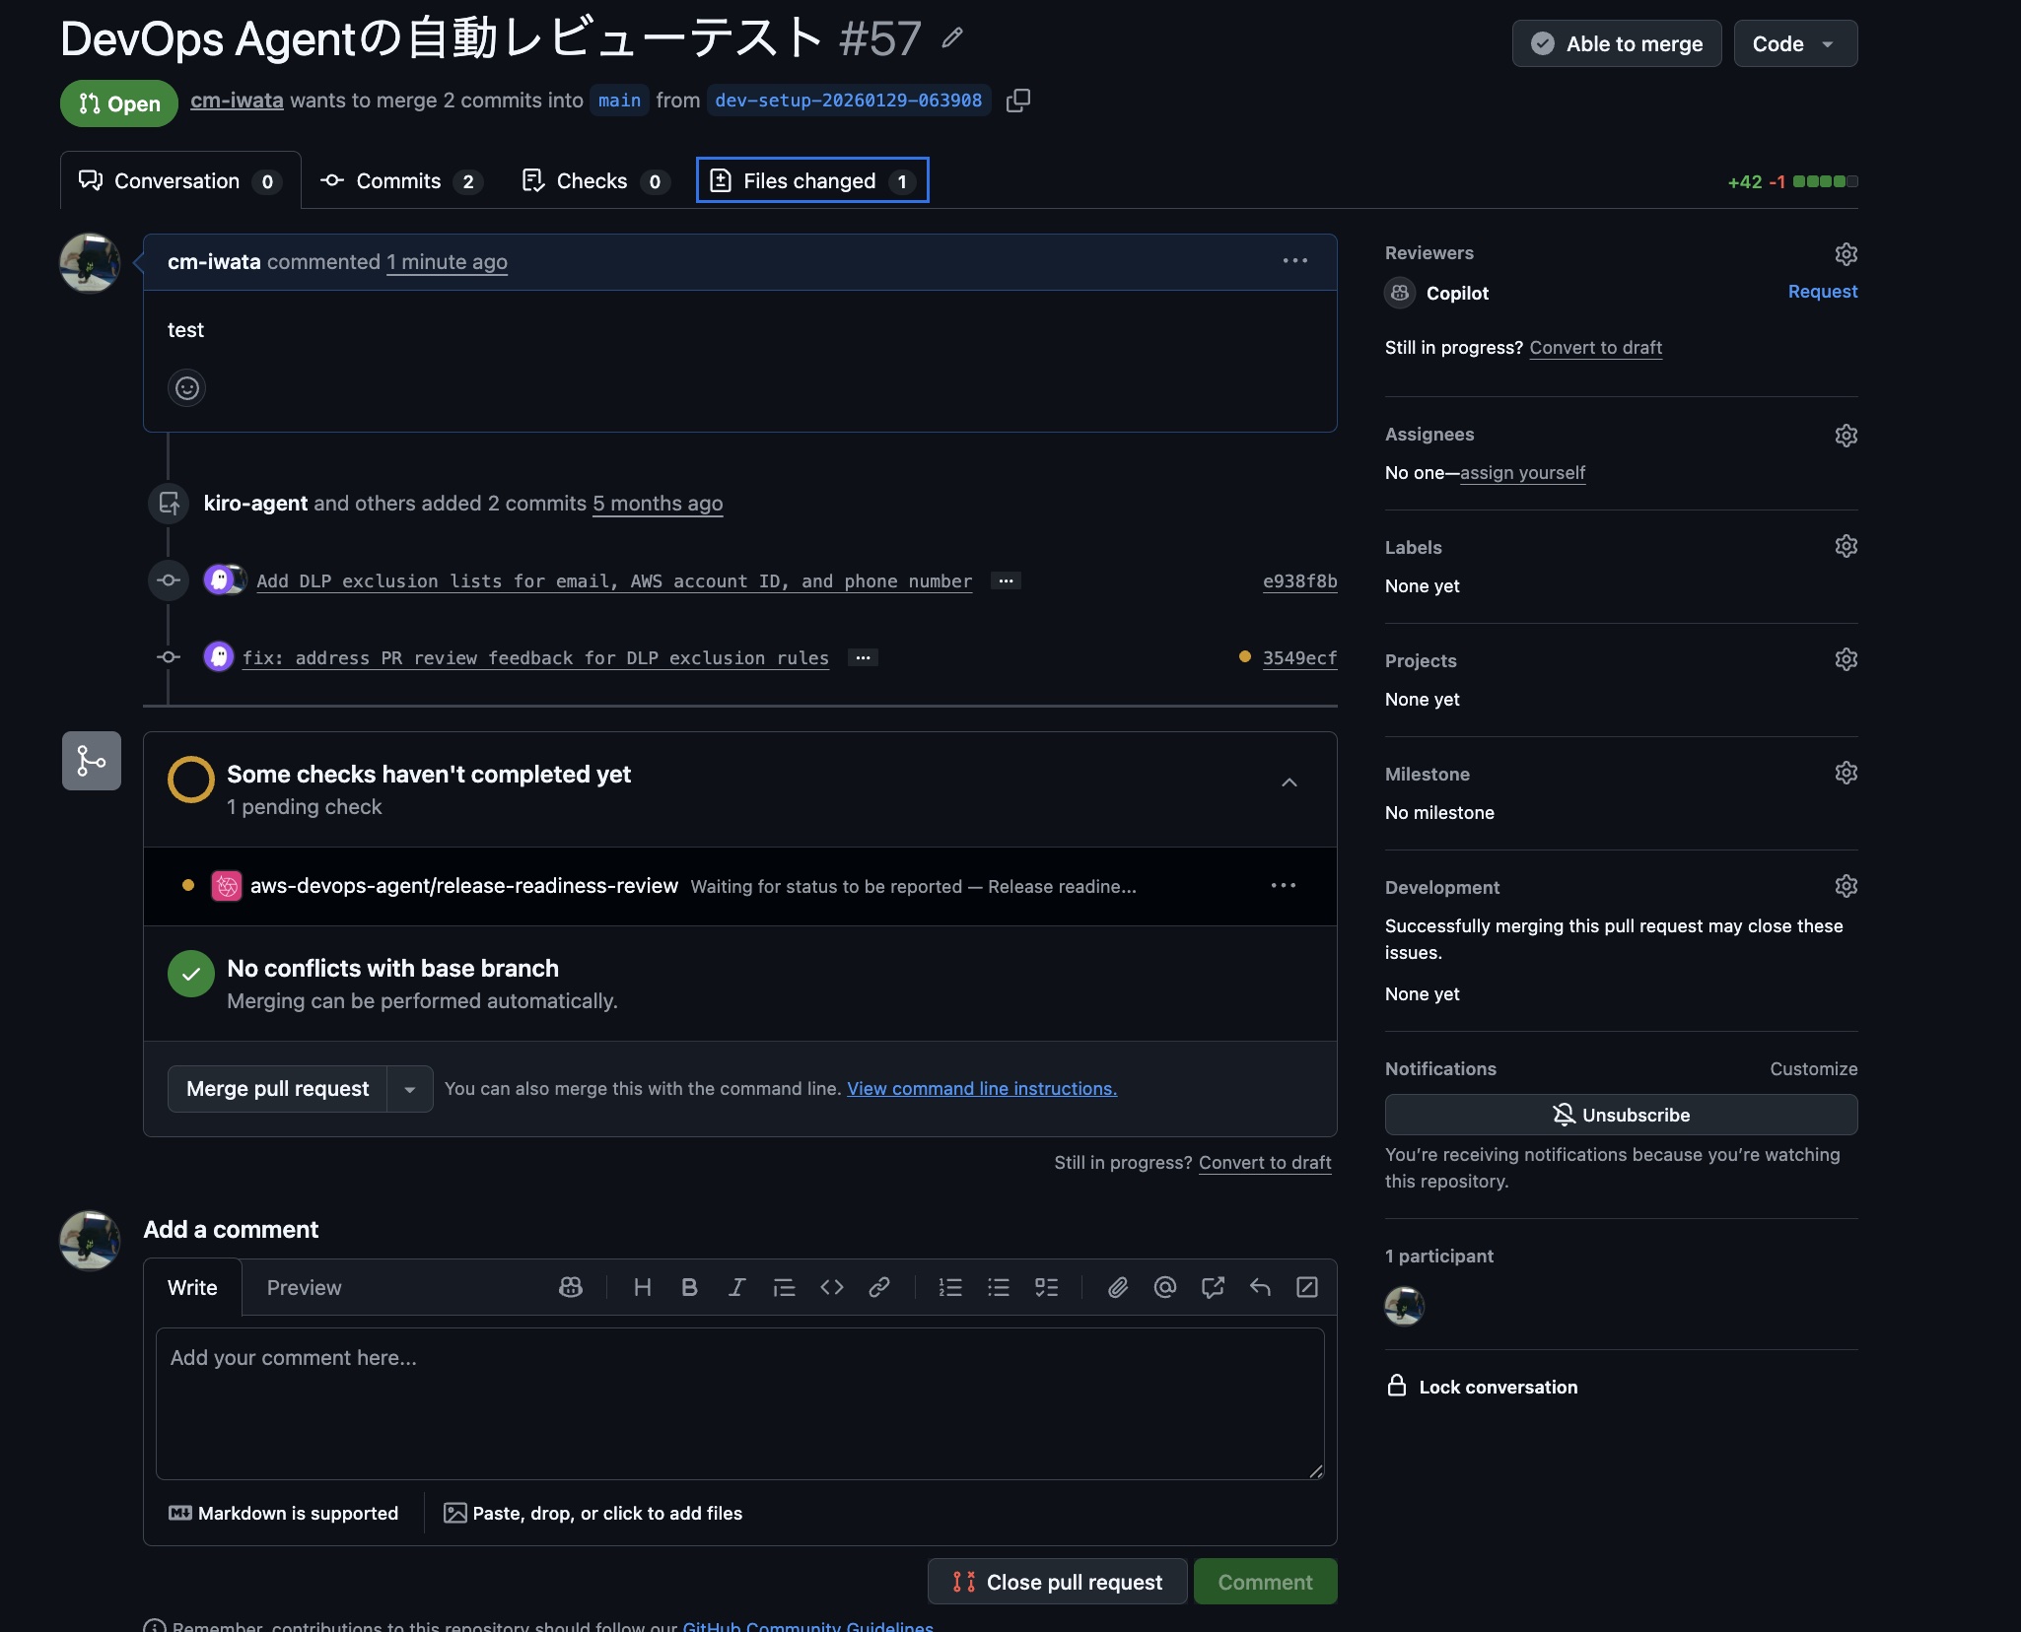2021x1632 pixels.
Task: Collapse the checks status section
Action: pos(1289,782)
